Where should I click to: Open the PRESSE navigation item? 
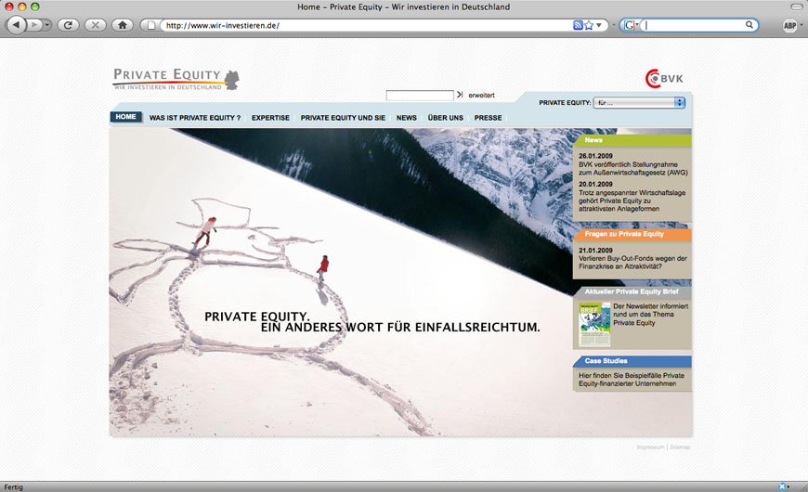(488, 118)
